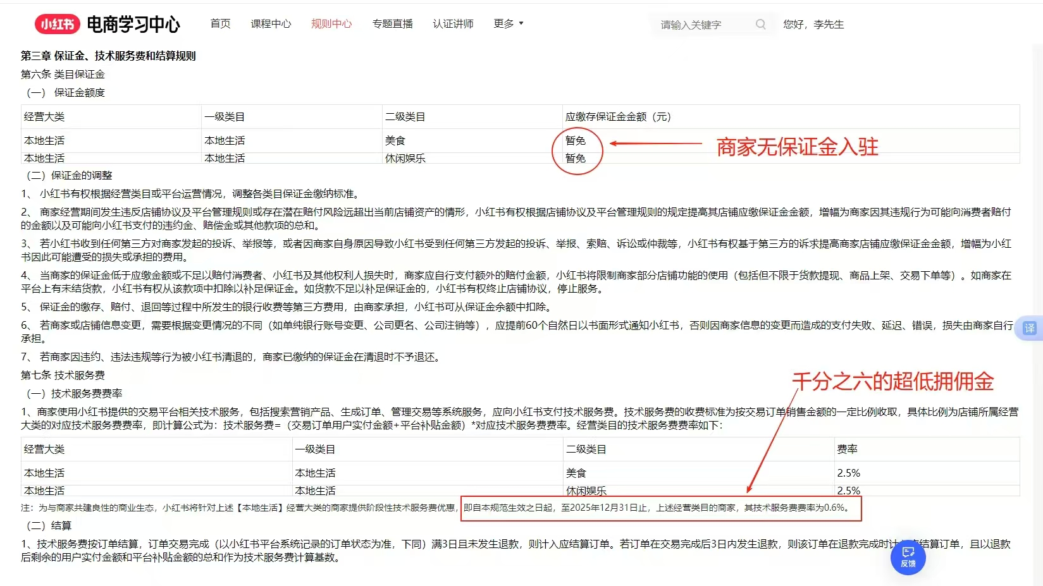Click the 译 translate side icon
Image resolution: width=1043 pixels, height=586 pixels.
[1030, 328]
